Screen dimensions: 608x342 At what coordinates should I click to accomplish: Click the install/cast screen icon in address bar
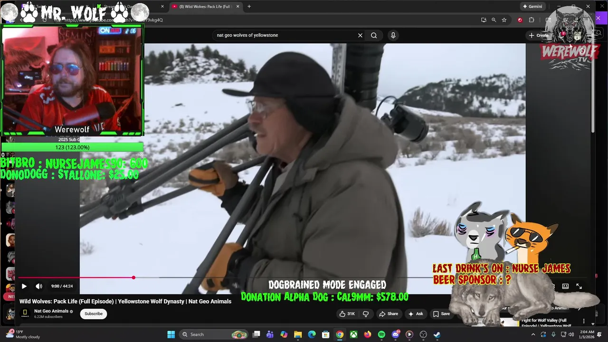pos(484,20)
